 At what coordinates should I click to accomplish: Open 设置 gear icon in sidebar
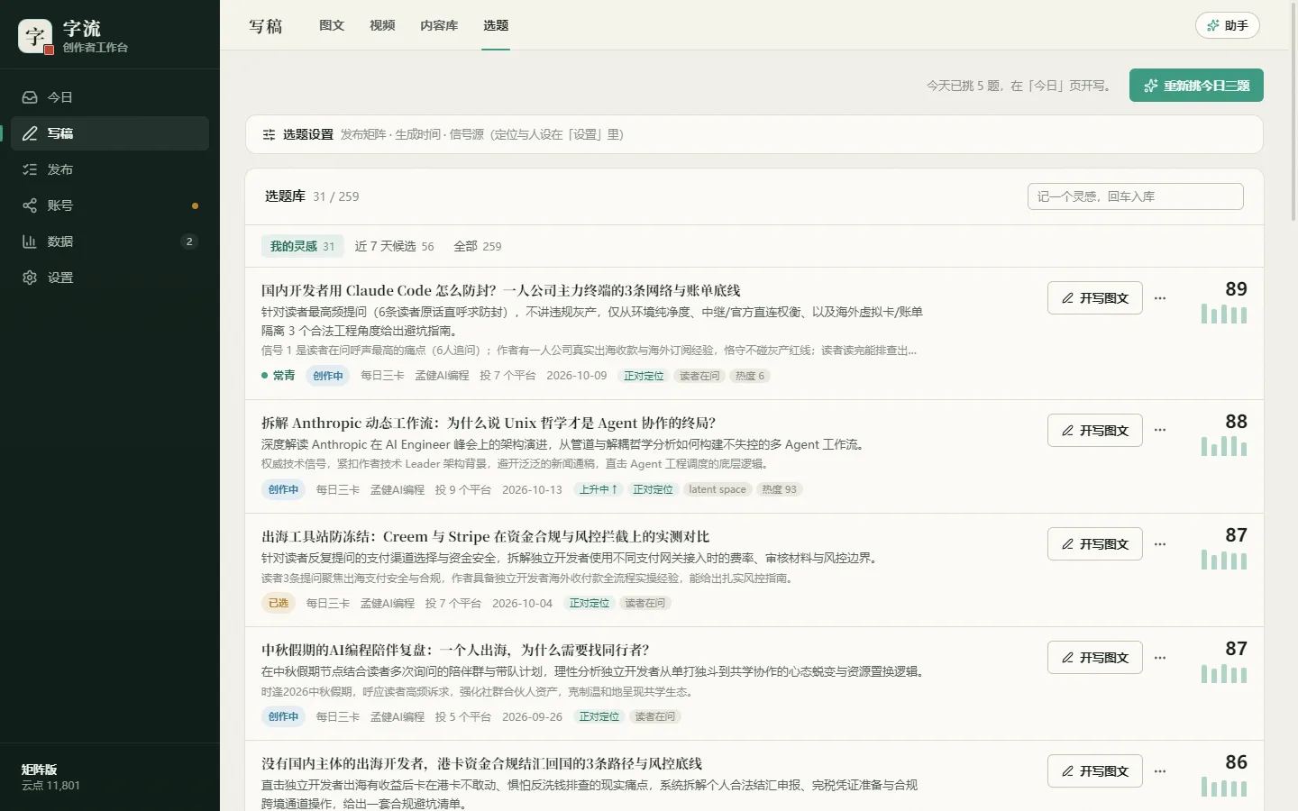pos(30,278)
